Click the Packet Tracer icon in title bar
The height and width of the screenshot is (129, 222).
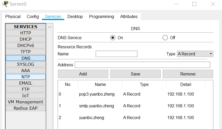(x=5, y=4)
